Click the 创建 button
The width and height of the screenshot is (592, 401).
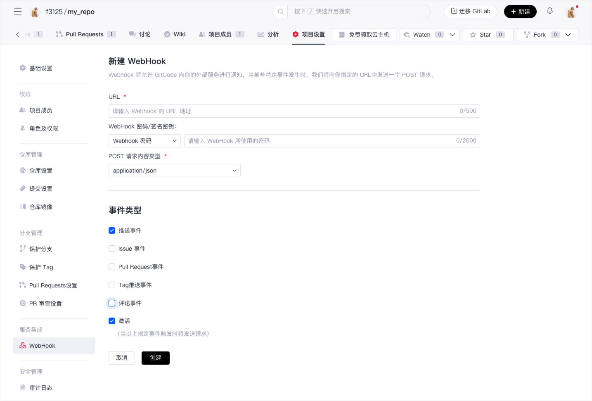pyautogui.click(x=155, y=358)
